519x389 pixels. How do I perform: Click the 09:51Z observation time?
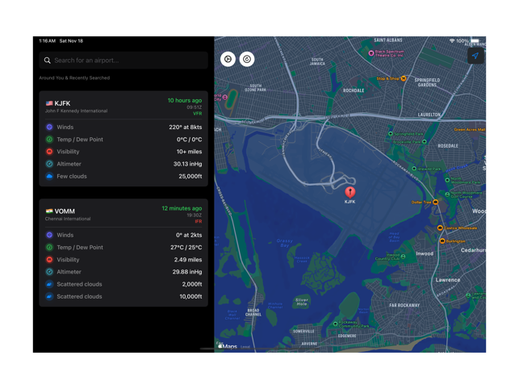coord(195,107)
